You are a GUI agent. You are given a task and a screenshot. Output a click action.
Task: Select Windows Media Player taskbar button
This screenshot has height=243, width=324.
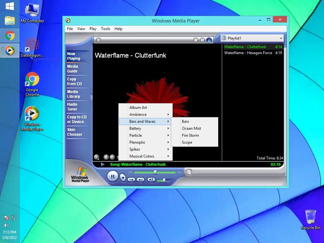click(x=10, y=50)
